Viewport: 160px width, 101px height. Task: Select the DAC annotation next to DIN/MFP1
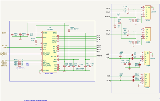coord(27,63)
